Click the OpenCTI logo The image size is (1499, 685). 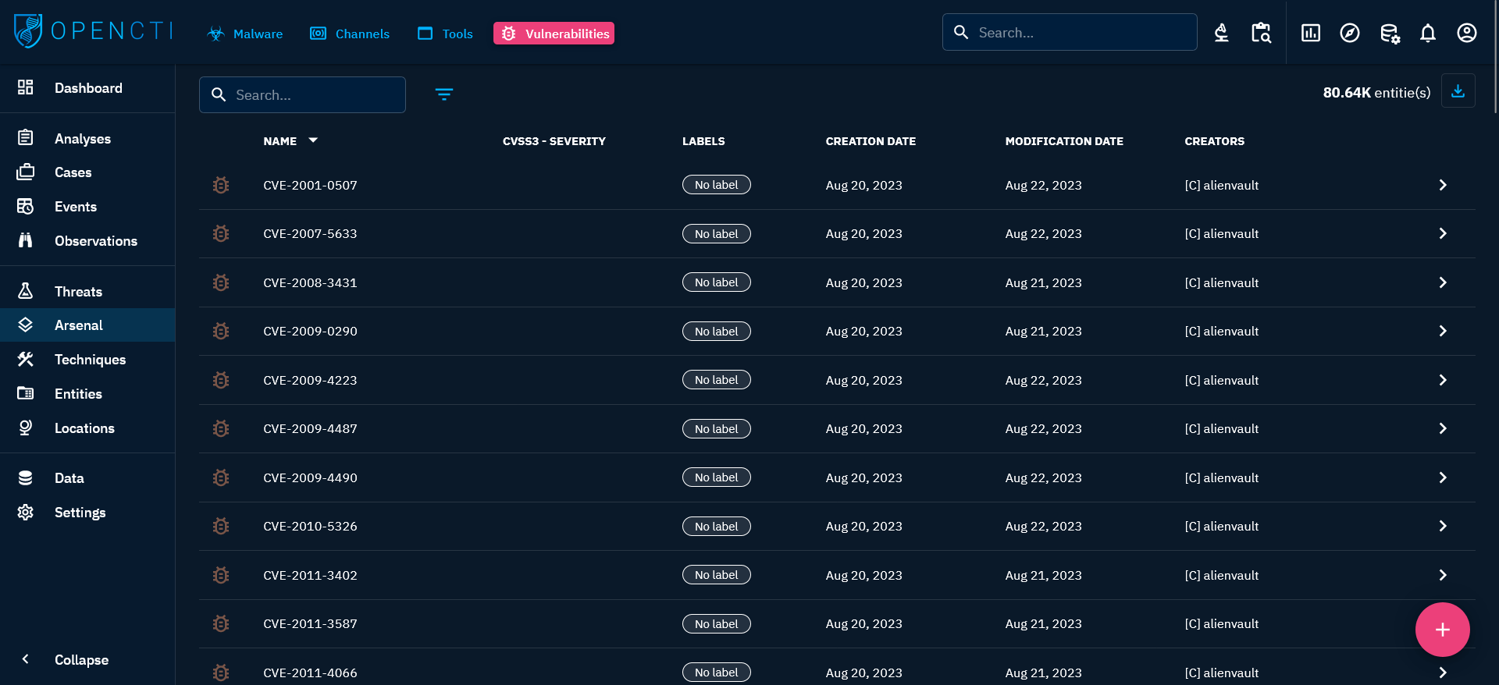pyautogui.click(x=92, y=31)
